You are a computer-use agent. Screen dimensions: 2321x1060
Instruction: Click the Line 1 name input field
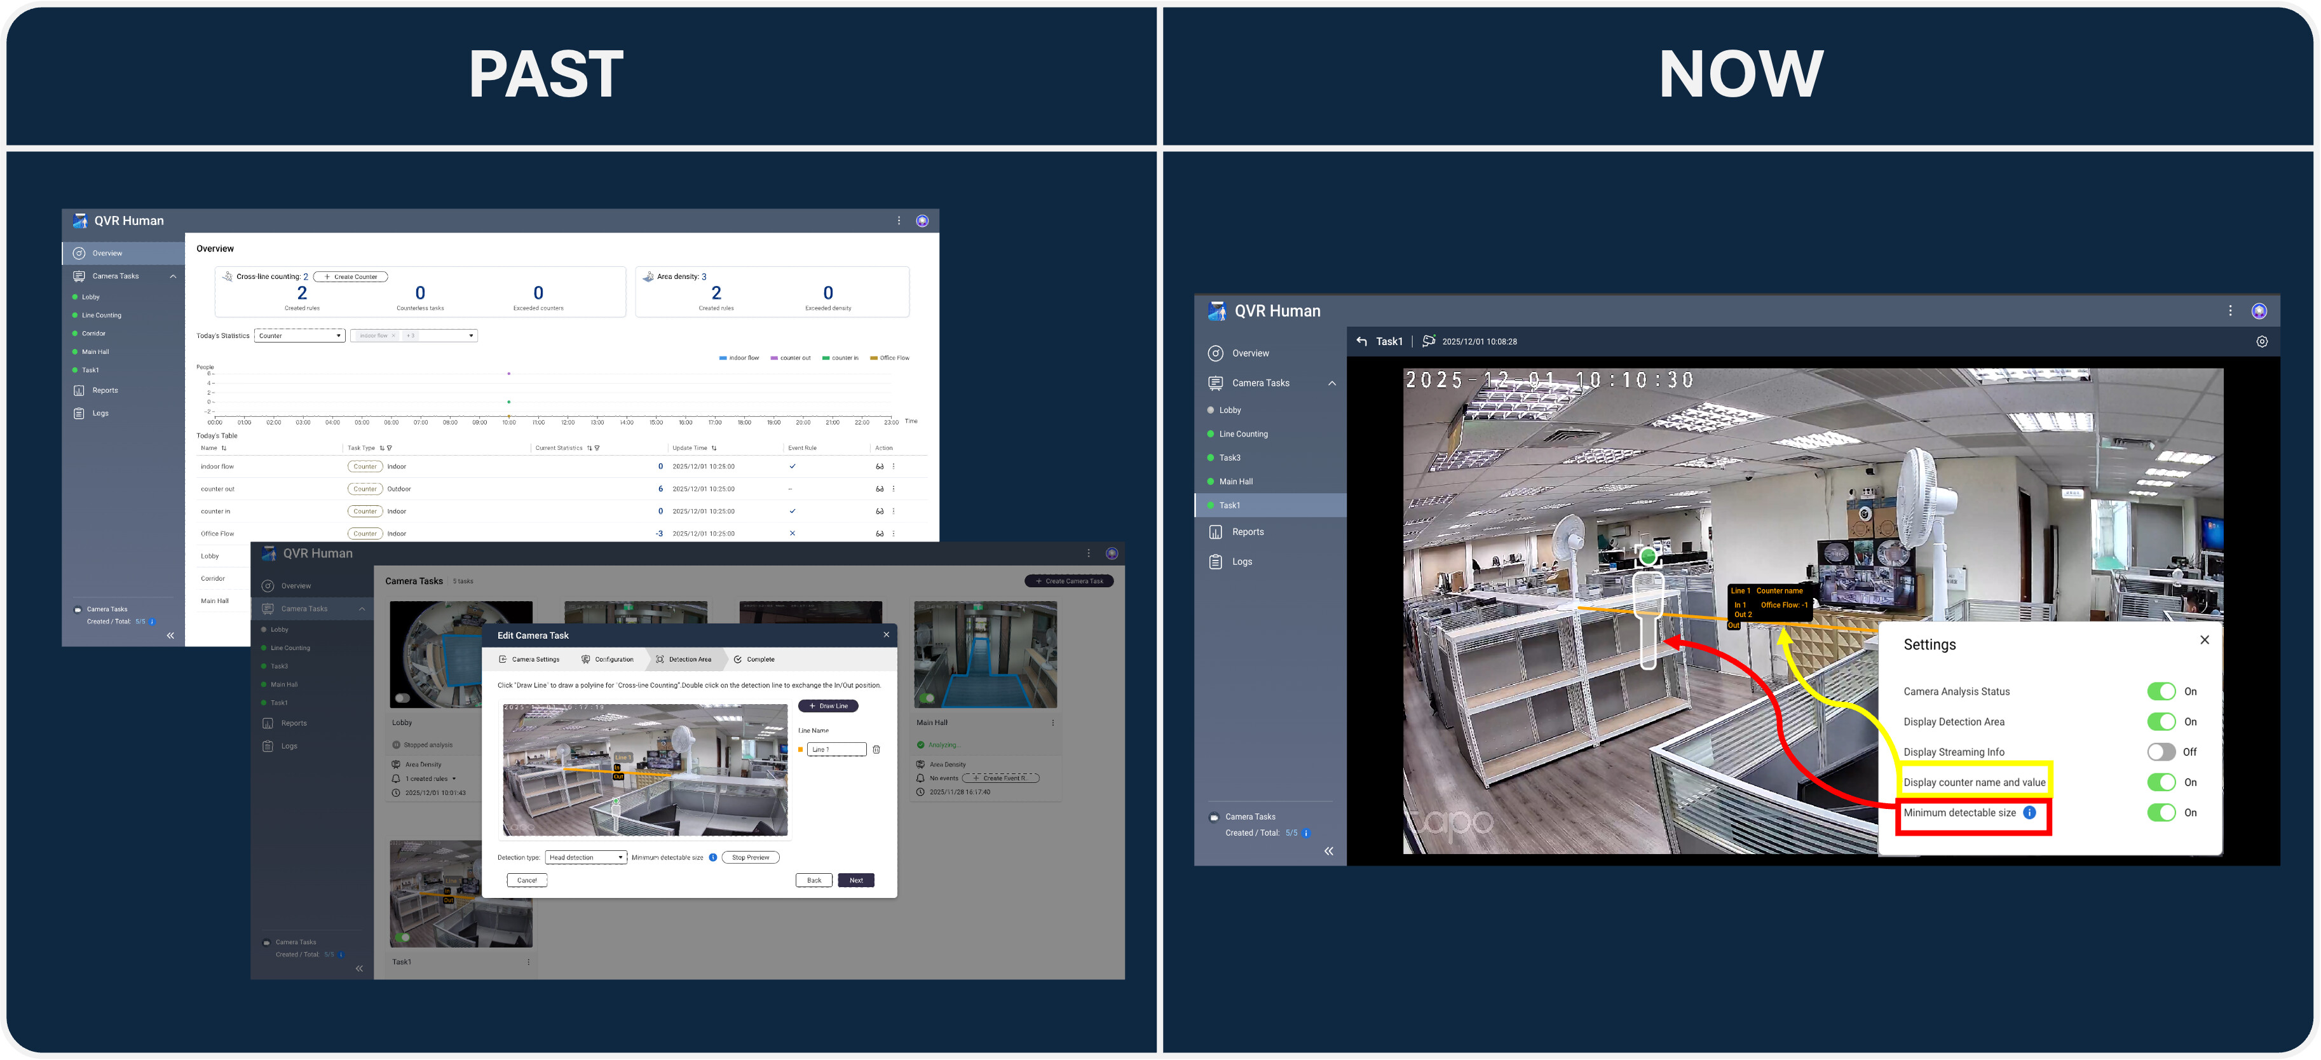point(836,749)
